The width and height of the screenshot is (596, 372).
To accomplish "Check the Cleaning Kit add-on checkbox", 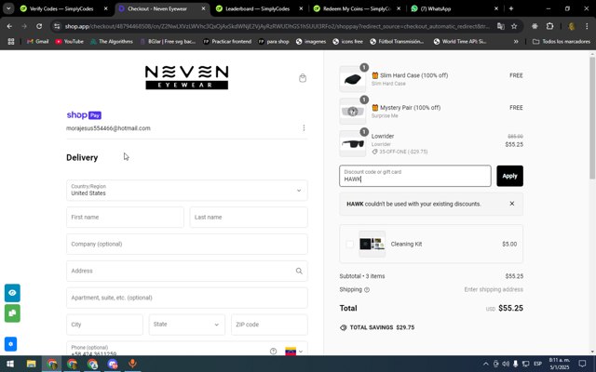I will click(x=350, y=244).
